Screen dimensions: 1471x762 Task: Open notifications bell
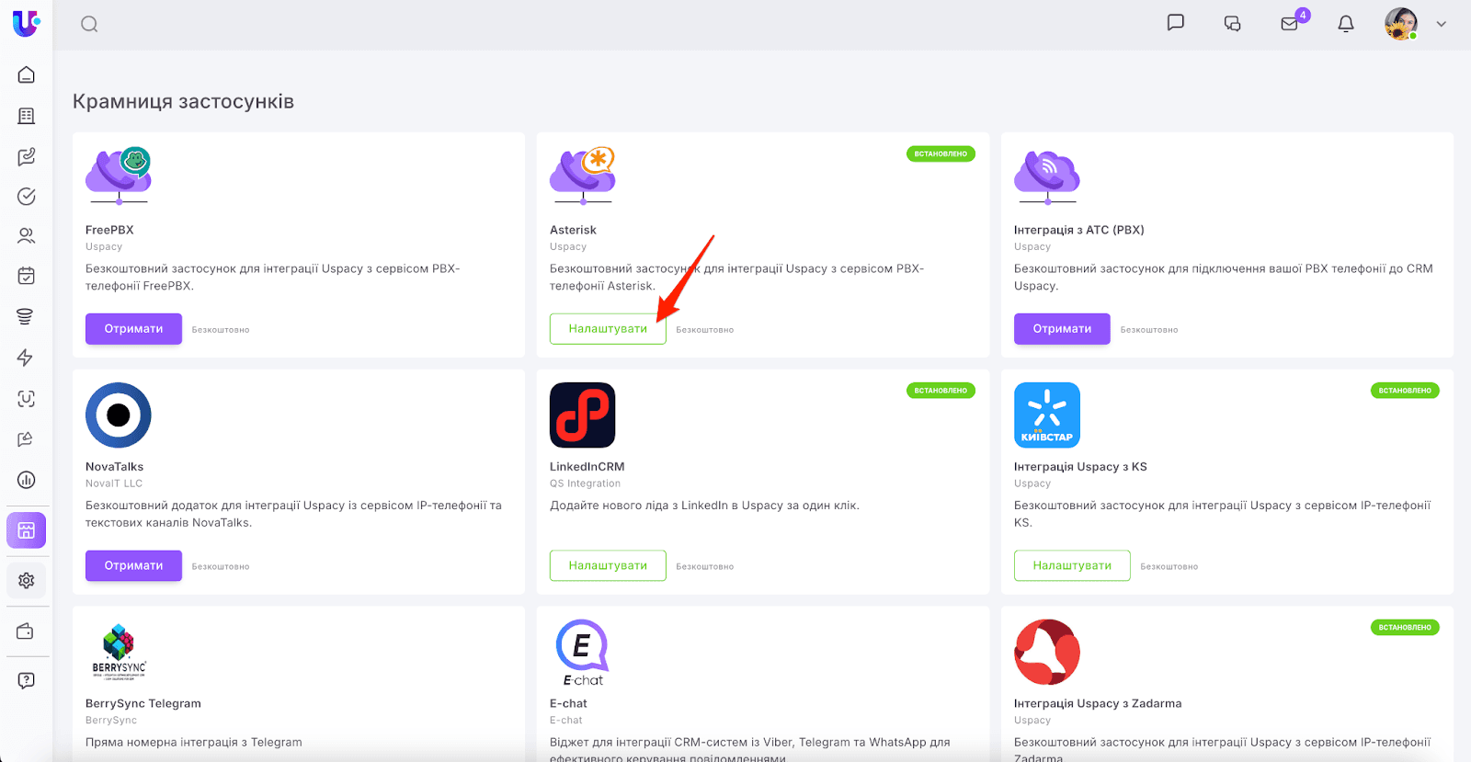tap(1346, 24)
